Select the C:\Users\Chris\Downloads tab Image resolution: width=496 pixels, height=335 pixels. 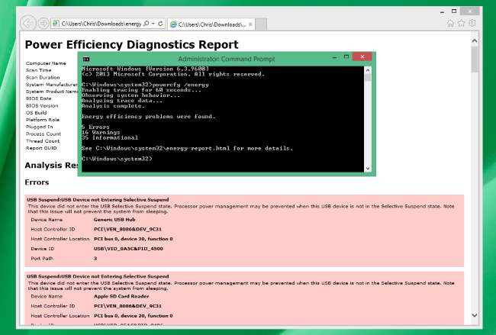(x=211, y=24)
